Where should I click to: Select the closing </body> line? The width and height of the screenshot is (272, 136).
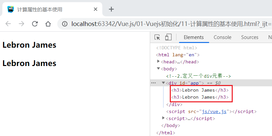(170, 125)
